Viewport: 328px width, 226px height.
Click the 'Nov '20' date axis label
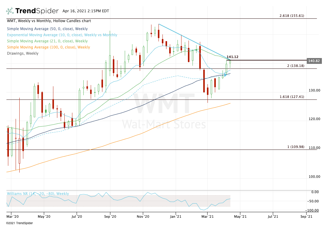(143, 216)
